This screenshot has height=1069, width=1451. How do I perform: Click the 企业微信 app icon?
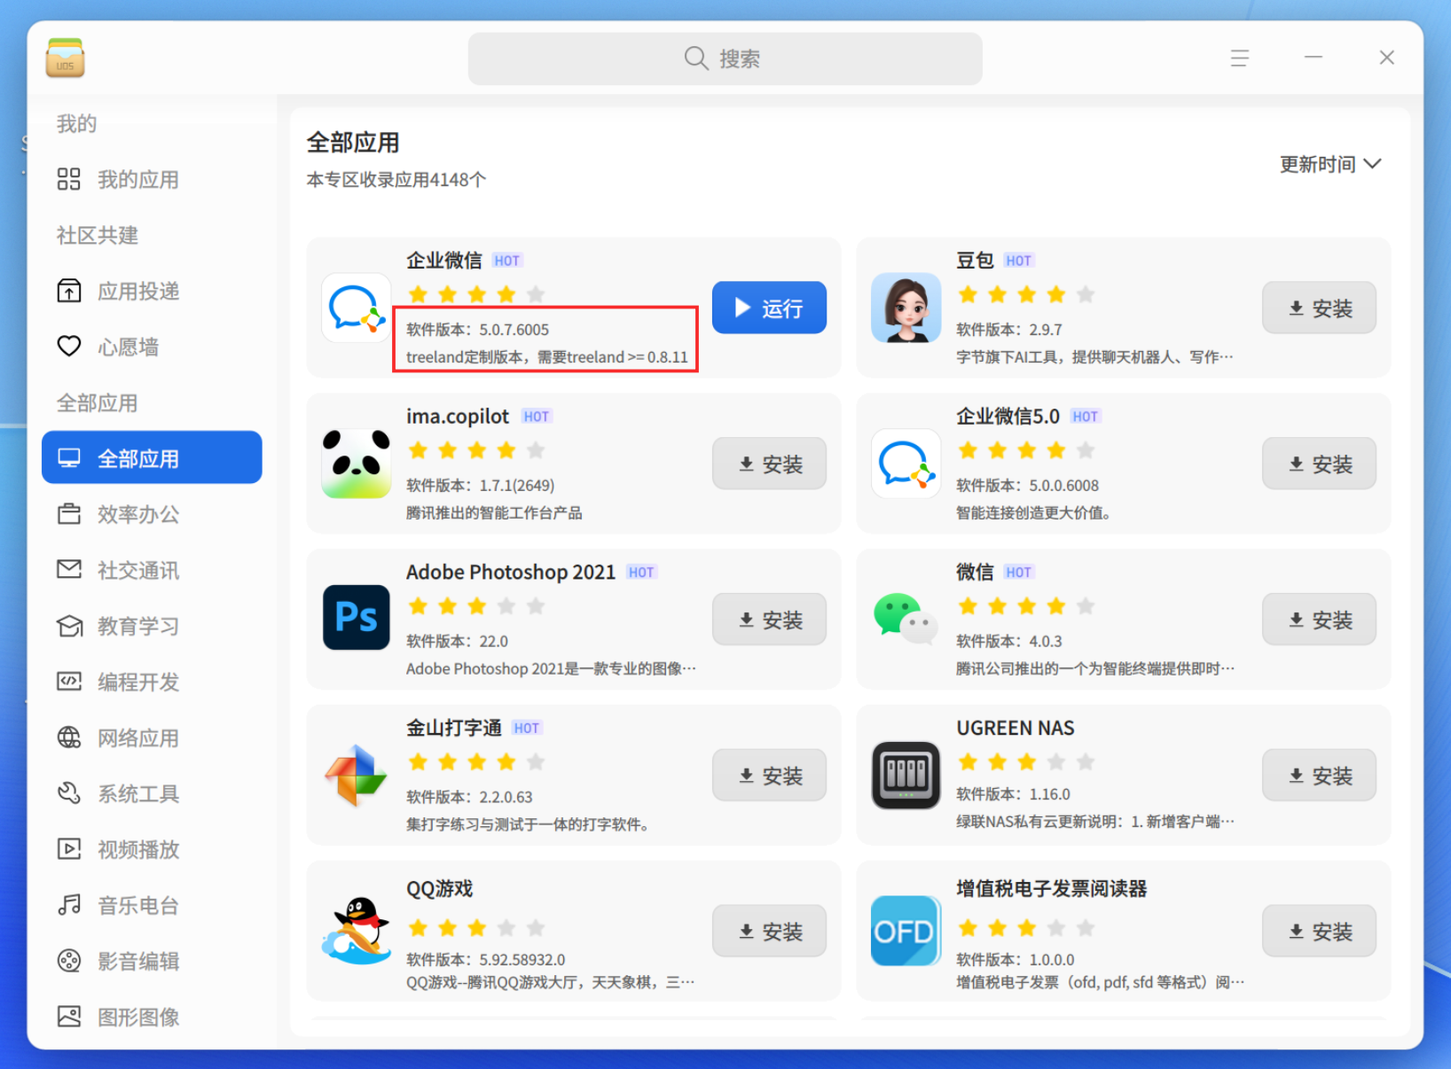[x=357, y=308]
